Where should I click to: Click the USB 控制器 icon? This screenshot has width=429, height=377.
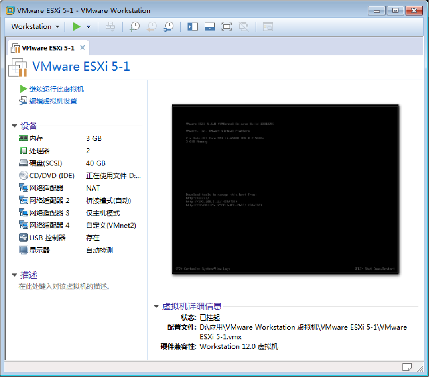click(23, 238)
